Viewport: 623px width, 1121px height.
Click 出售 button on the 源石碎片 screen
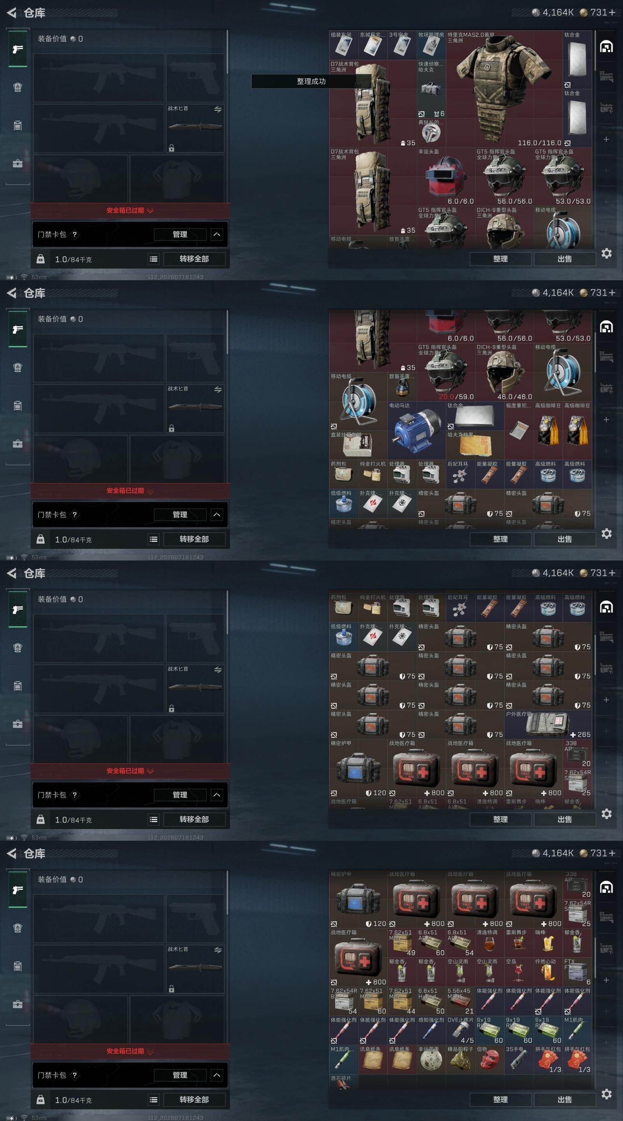tap(565, 1099)
